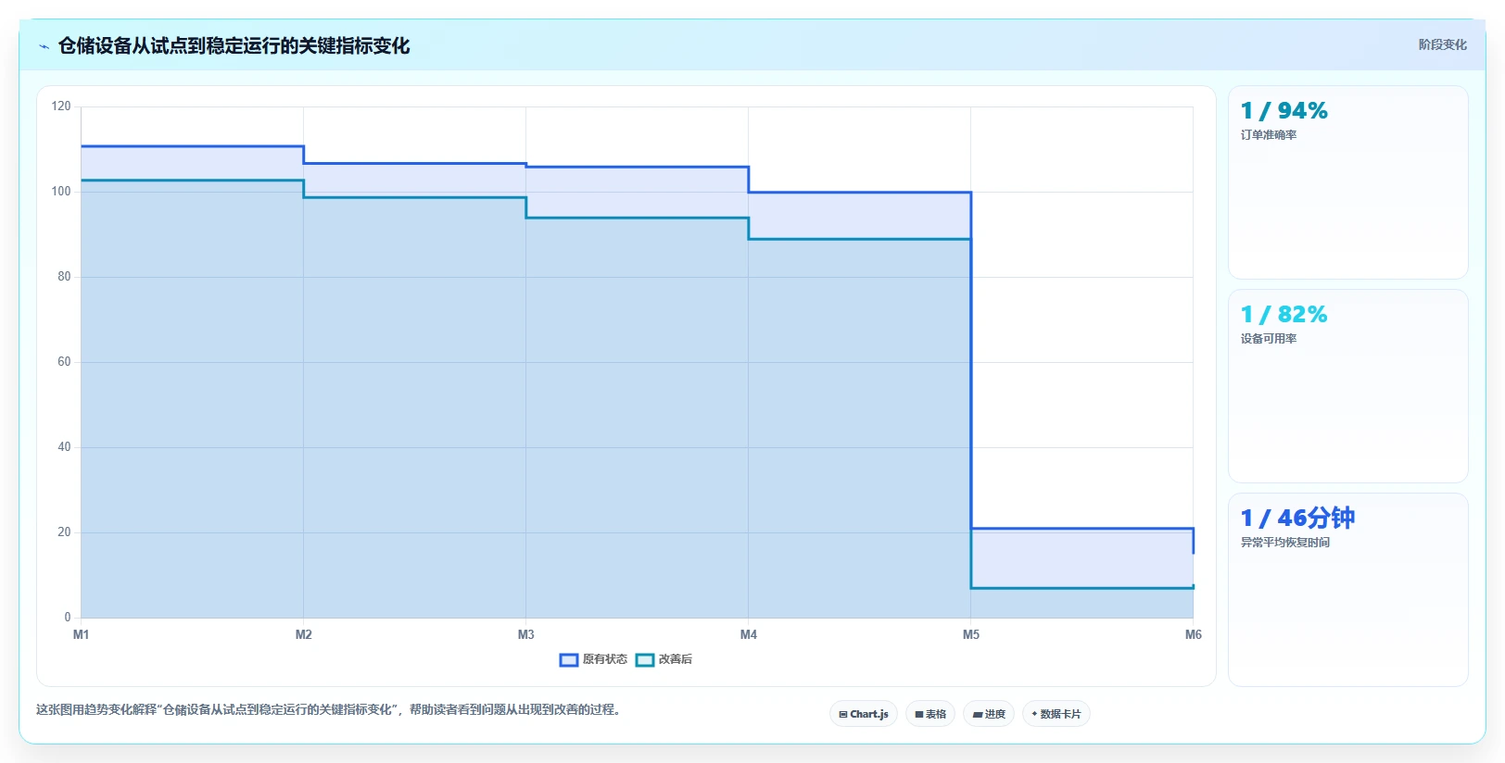Click the M2 x-axis label

tap(304, 634)
